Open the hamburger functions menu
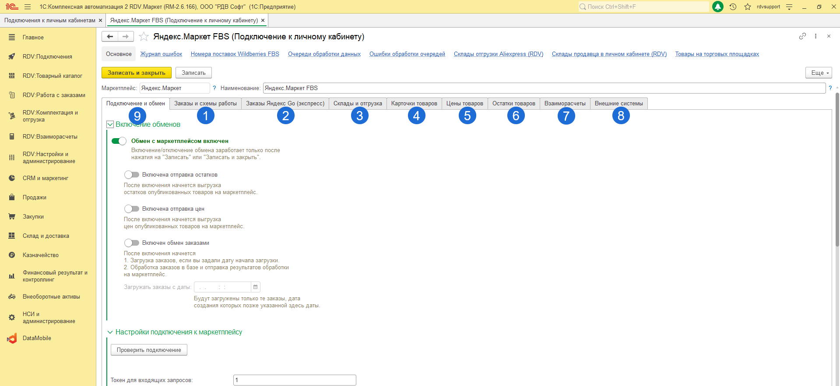The height and width of the screenshot is (386, 840). [28, 7]
